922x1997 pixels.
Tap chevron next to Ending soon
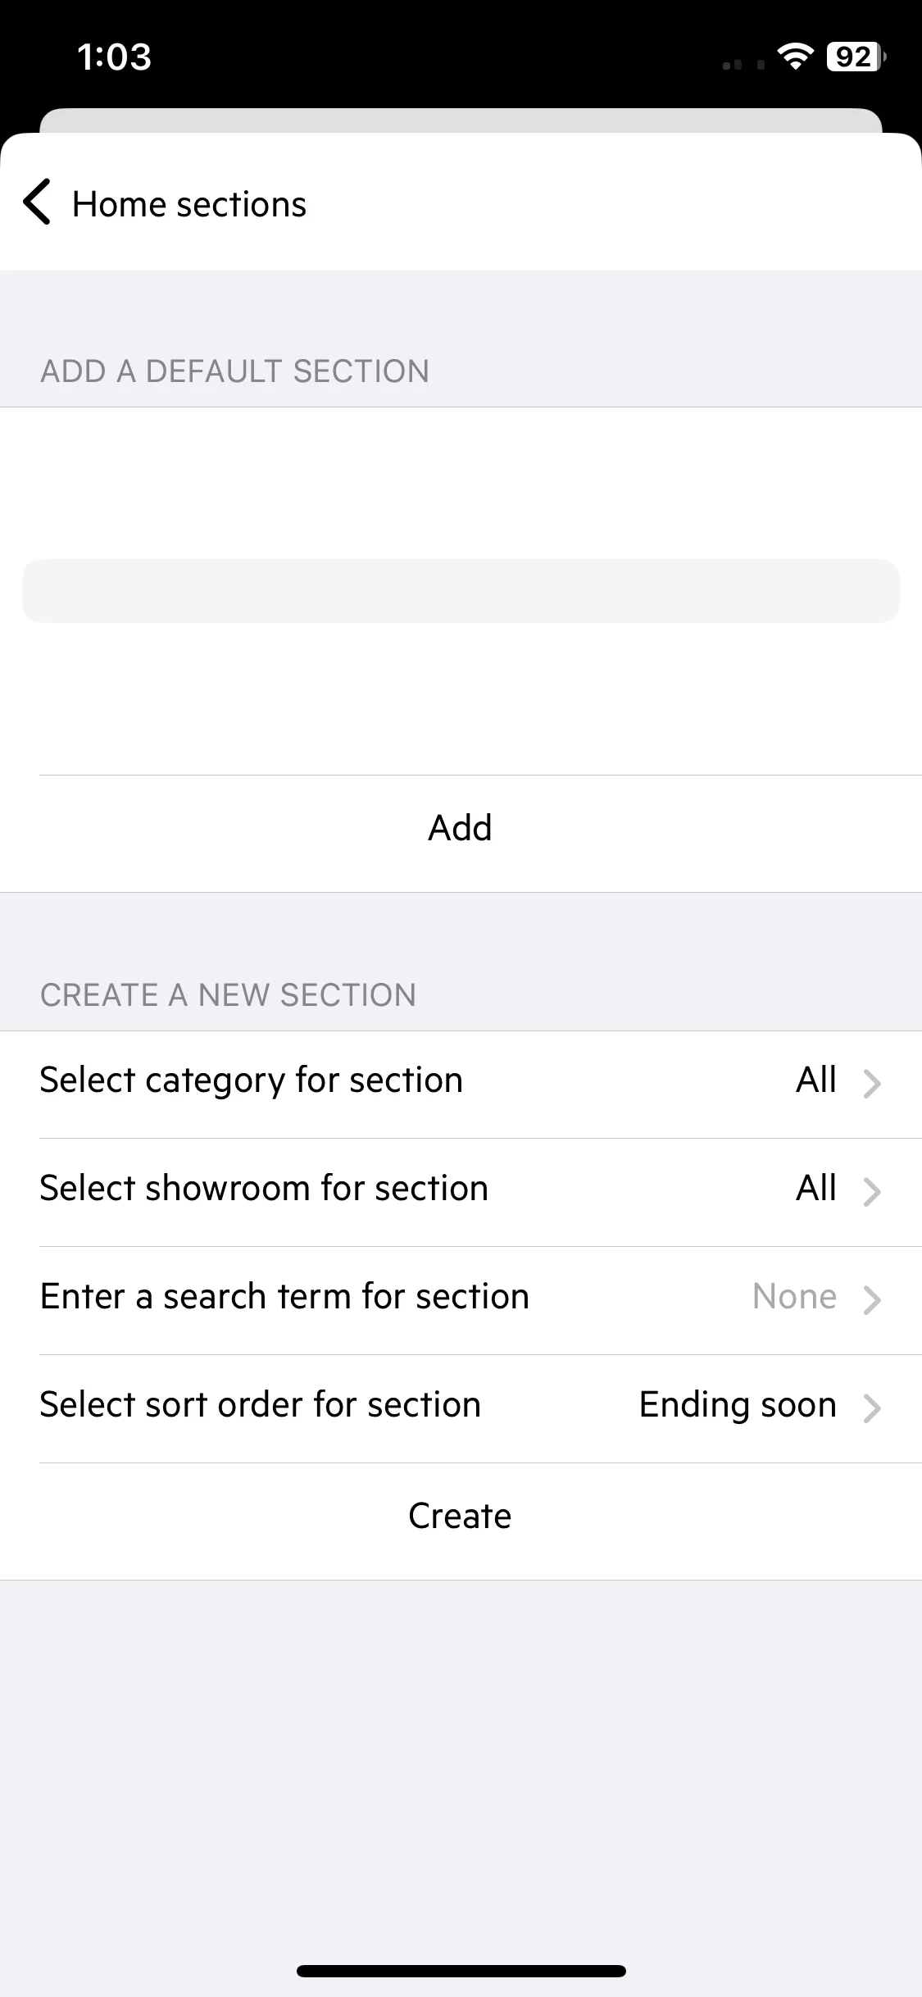[x=872, y=1408]
